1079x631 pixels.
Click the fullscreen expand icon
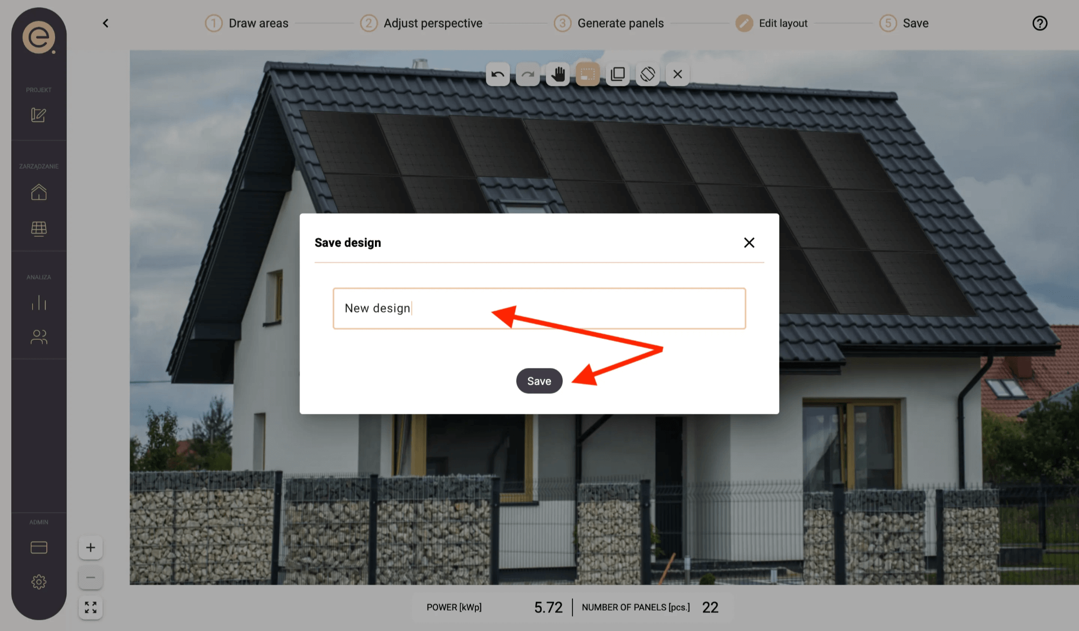tap(91, 608)
